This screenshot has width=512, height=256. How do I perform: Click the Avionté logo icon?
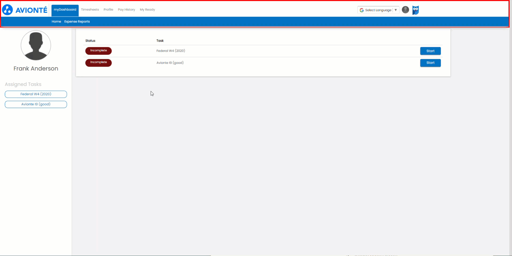coord(7,10)
